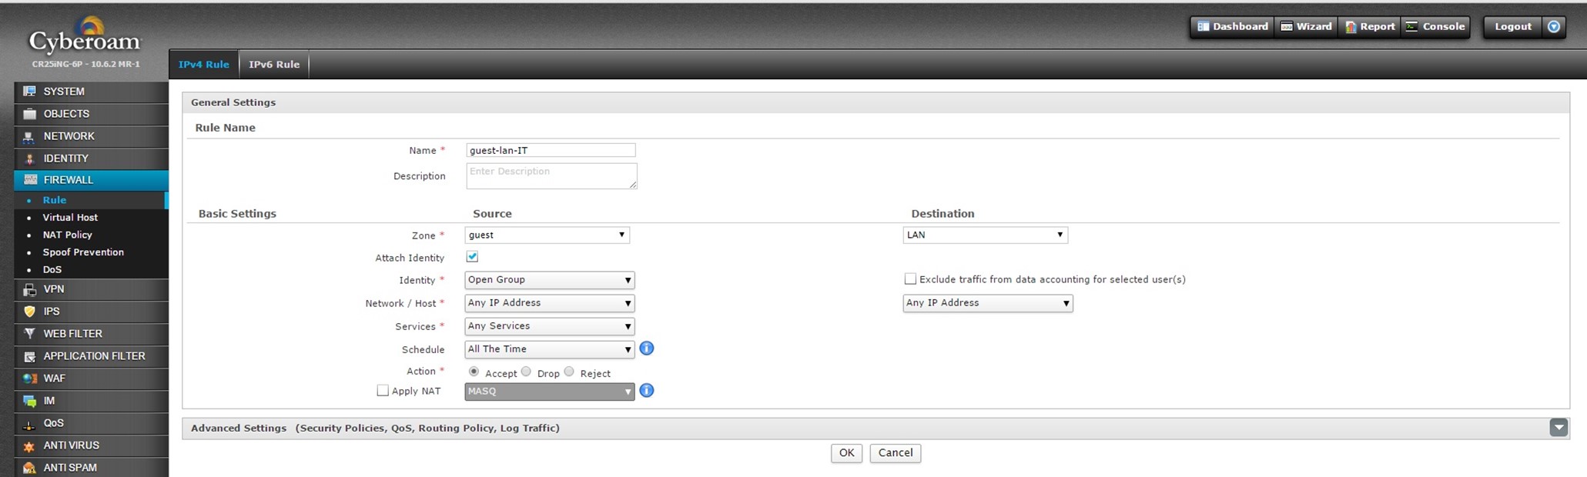Click the WEB FILTER funnel icon

30,334
